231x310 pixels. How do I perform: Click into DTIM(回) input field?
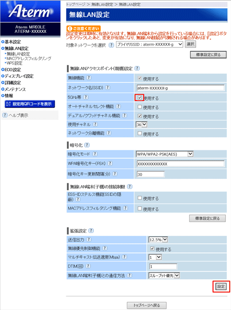pyautogui.click(x=163, y=267)
